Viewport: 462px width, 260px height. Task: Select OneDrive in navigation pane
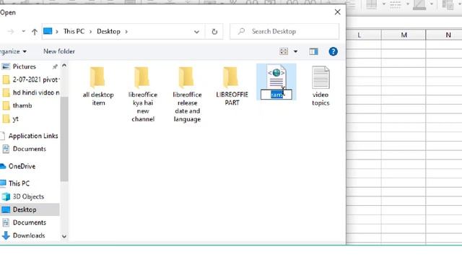[18, 166]
